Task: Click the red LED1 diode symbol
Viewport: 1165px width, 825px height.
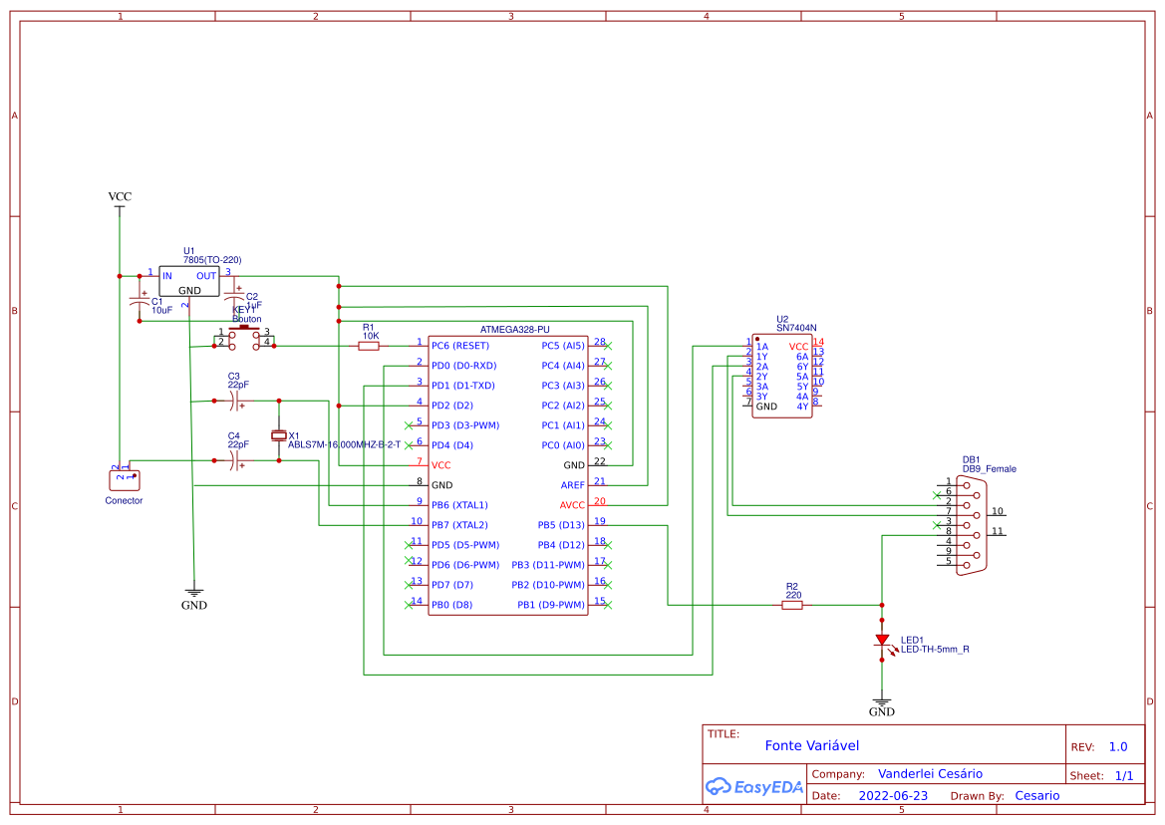Action: (x=882, y=641)
